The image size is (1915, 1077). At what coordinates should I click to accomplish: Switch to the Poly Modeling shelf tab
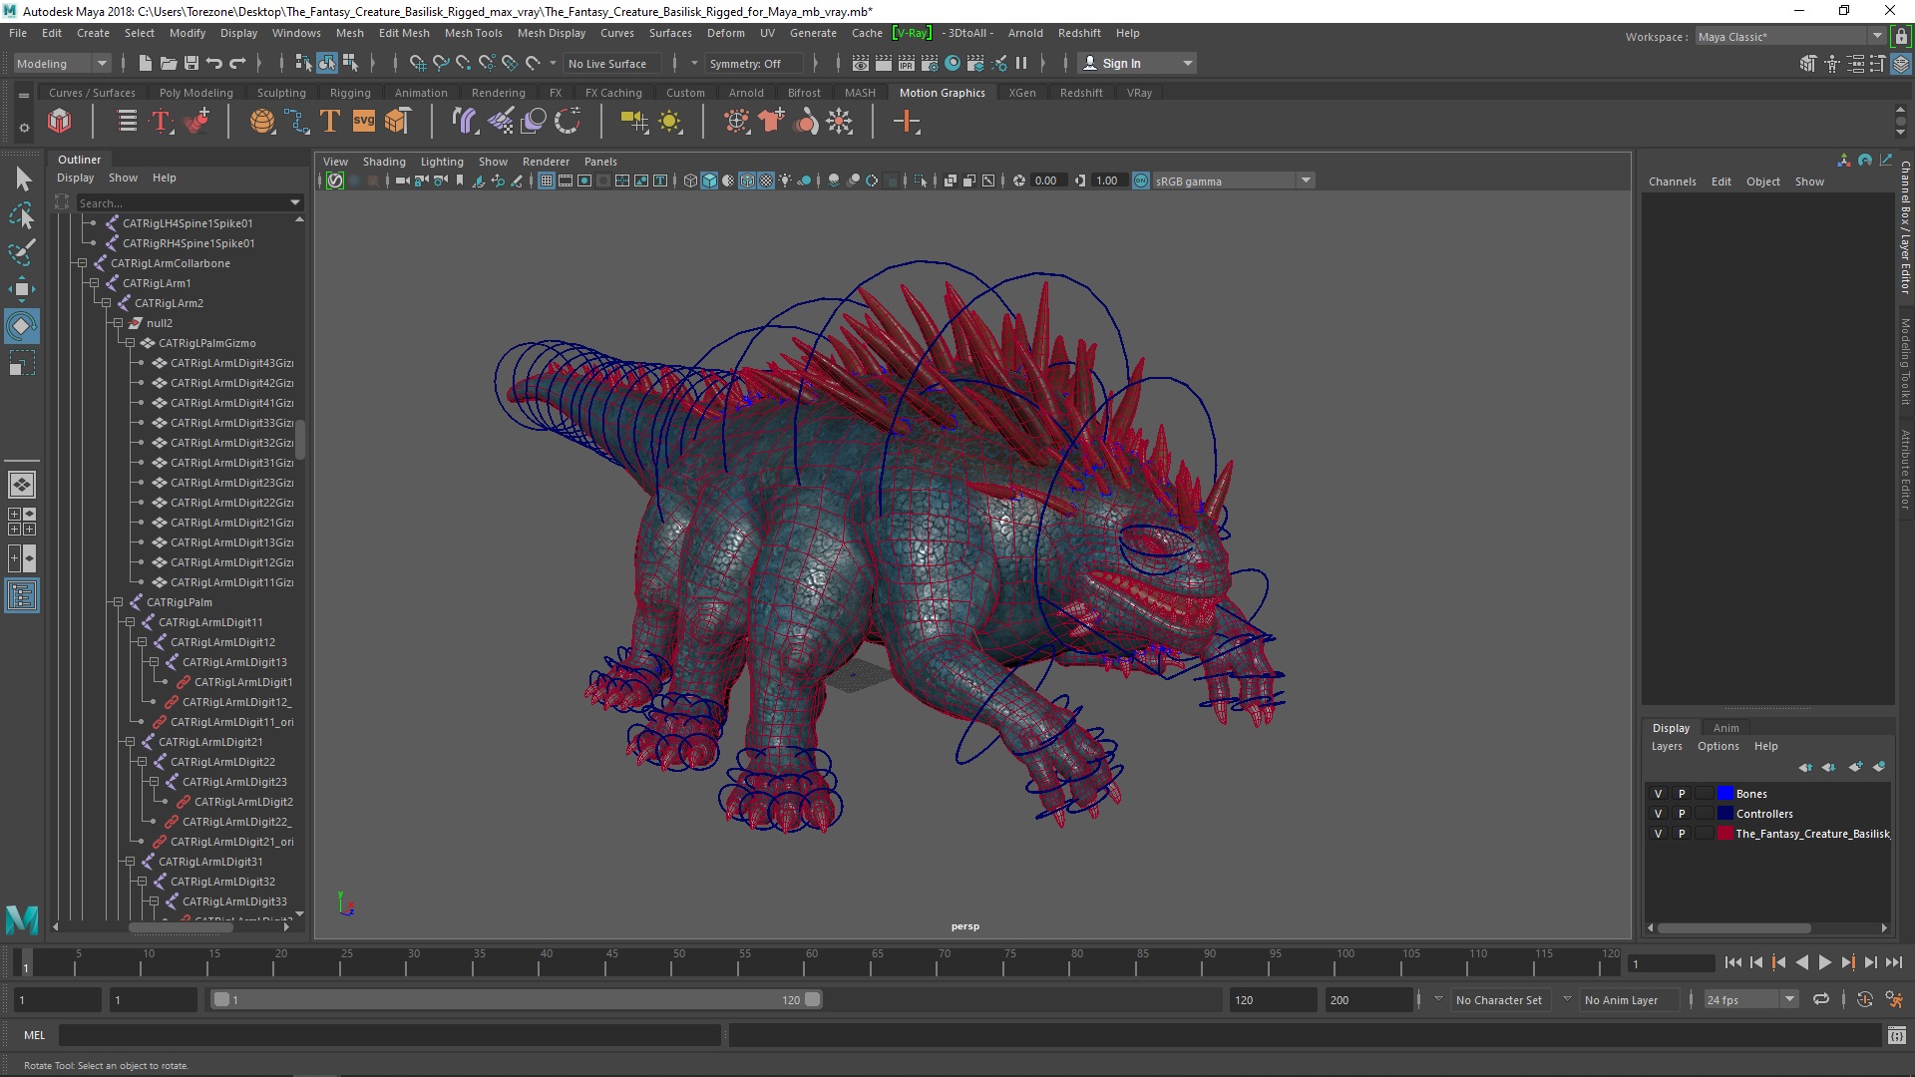coord(195,93)
